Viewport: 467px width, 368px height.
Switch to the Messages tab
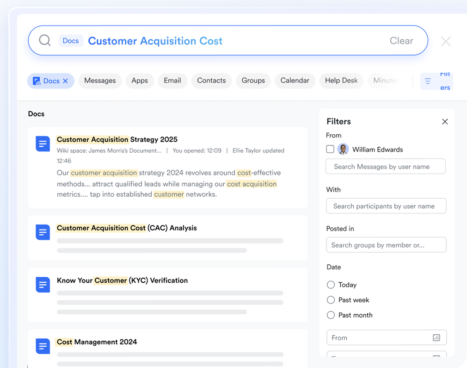100,81
